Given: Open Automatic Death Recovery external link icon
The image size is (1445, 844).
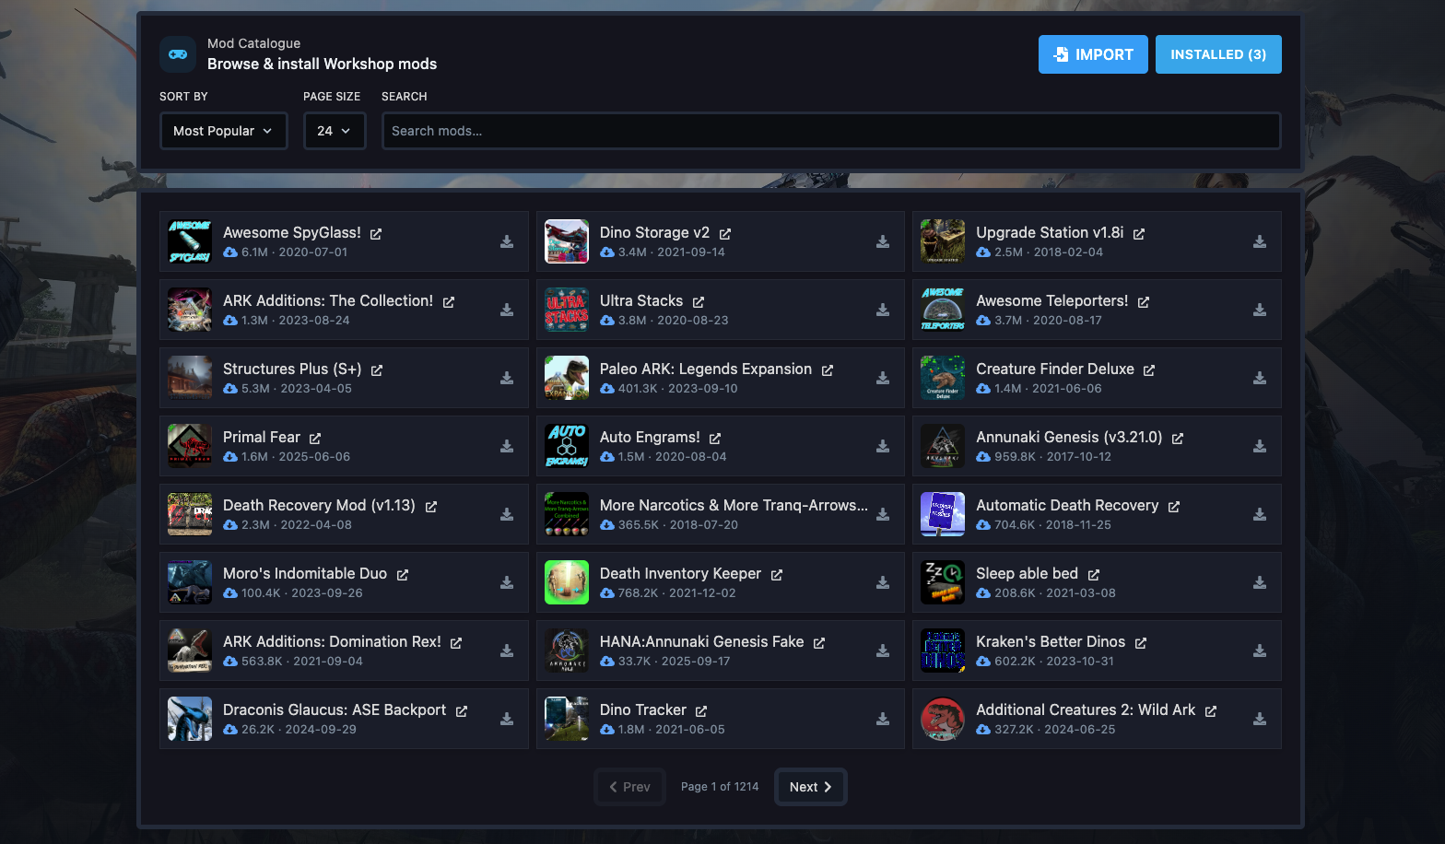Looking at the screenshot, I should 1174,507.
